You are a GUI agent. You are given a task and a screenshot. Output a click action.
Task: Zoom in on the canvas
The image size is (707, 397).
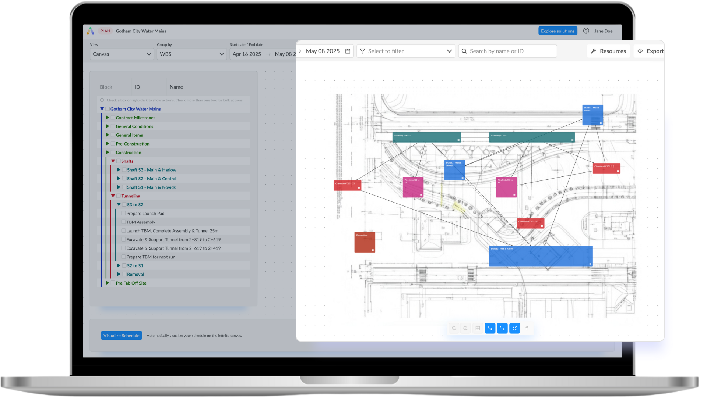coord(465,328)
